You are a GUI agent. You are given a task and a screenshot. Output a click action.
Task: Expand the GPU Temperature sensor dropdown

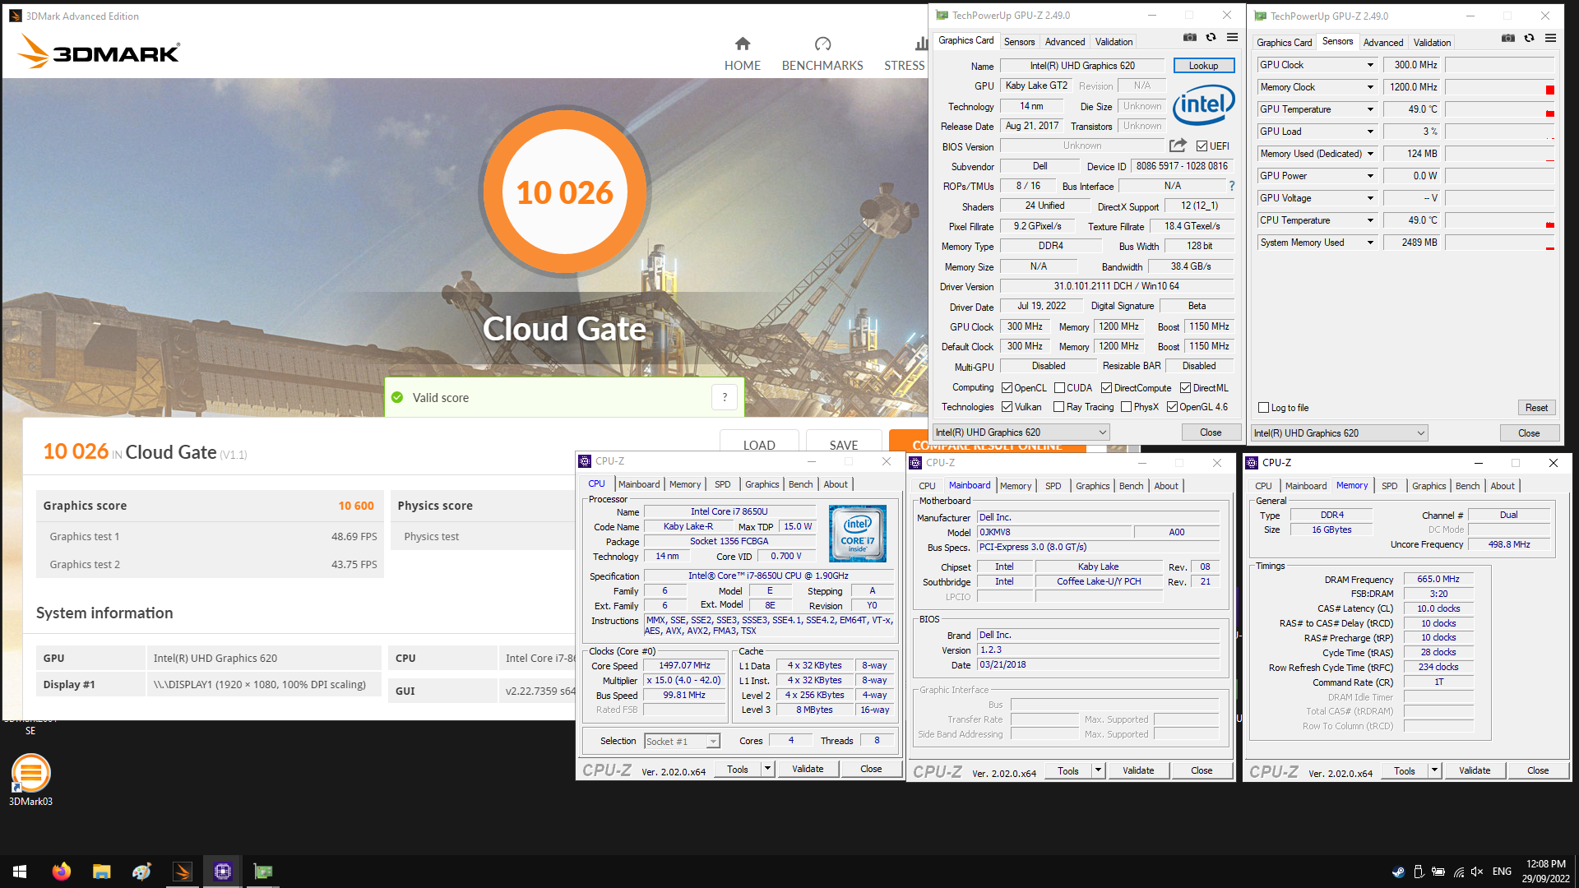(x=1370, y=109)
